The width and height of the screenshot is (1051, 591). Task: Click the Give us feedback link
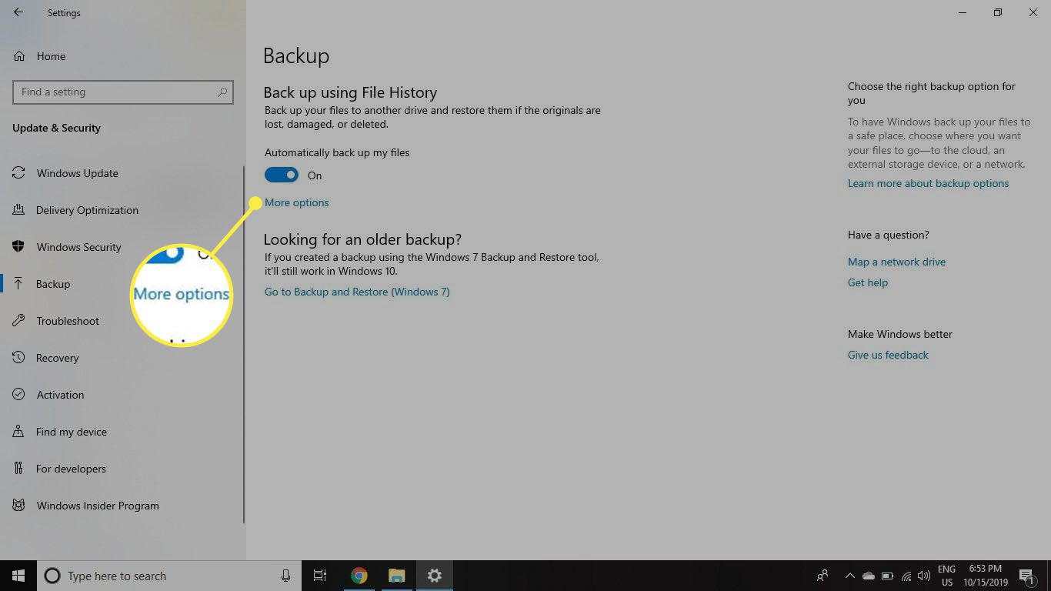[x=888, y=355]
